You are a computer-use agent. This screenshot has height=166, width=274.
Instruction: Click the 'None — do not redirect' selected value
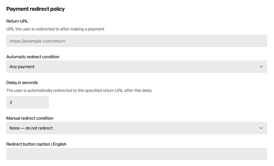click(31, 128)
